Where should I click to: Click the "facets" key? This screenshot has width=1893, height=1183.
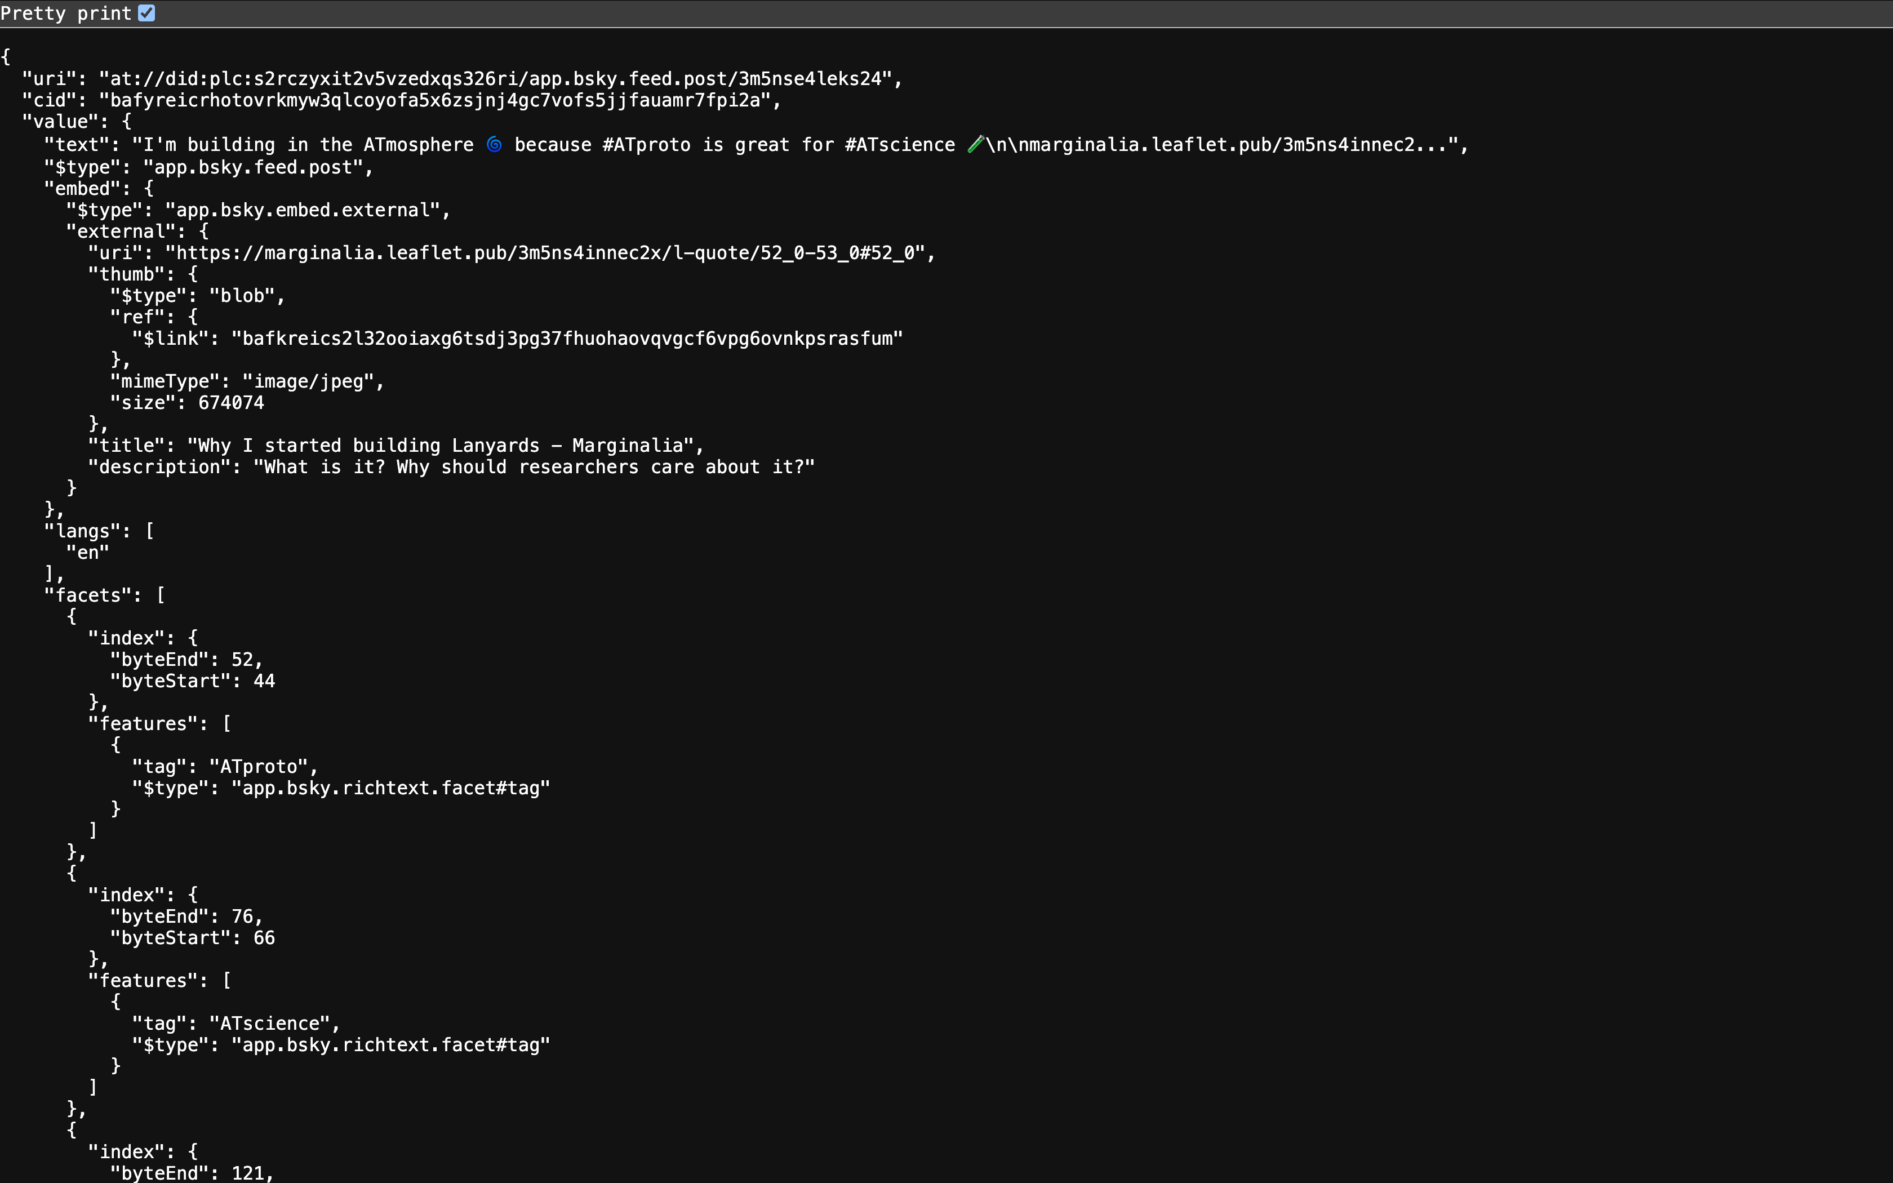click(88, 595)
